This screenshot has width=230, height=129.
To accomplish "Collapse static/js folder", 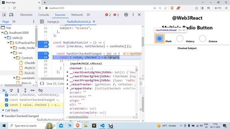I will [x=5, y=38].
